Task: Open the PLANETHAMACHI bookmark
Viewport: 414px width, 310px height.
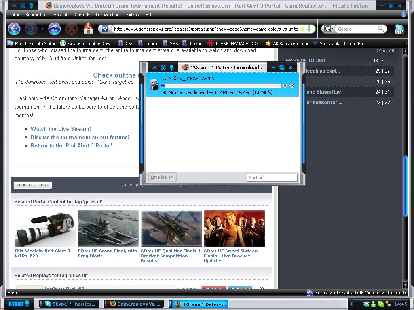Action: click(234, 44)
